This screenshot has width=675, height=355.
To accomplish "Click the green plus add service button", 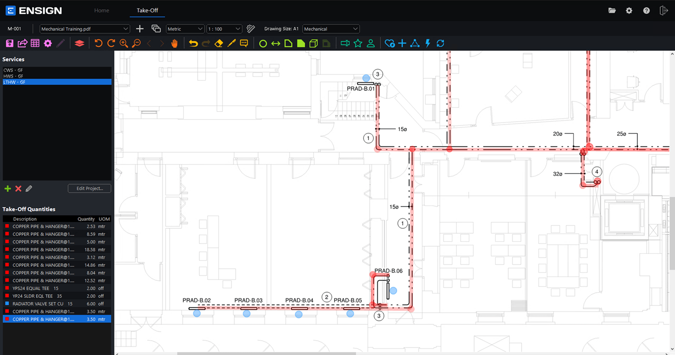I will click(x=8, y=189).
